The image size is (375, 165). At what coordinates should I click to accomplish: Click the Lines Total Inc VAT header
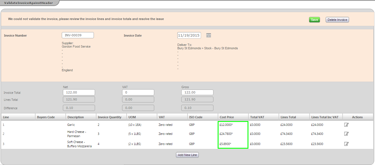tap(325, 117)
